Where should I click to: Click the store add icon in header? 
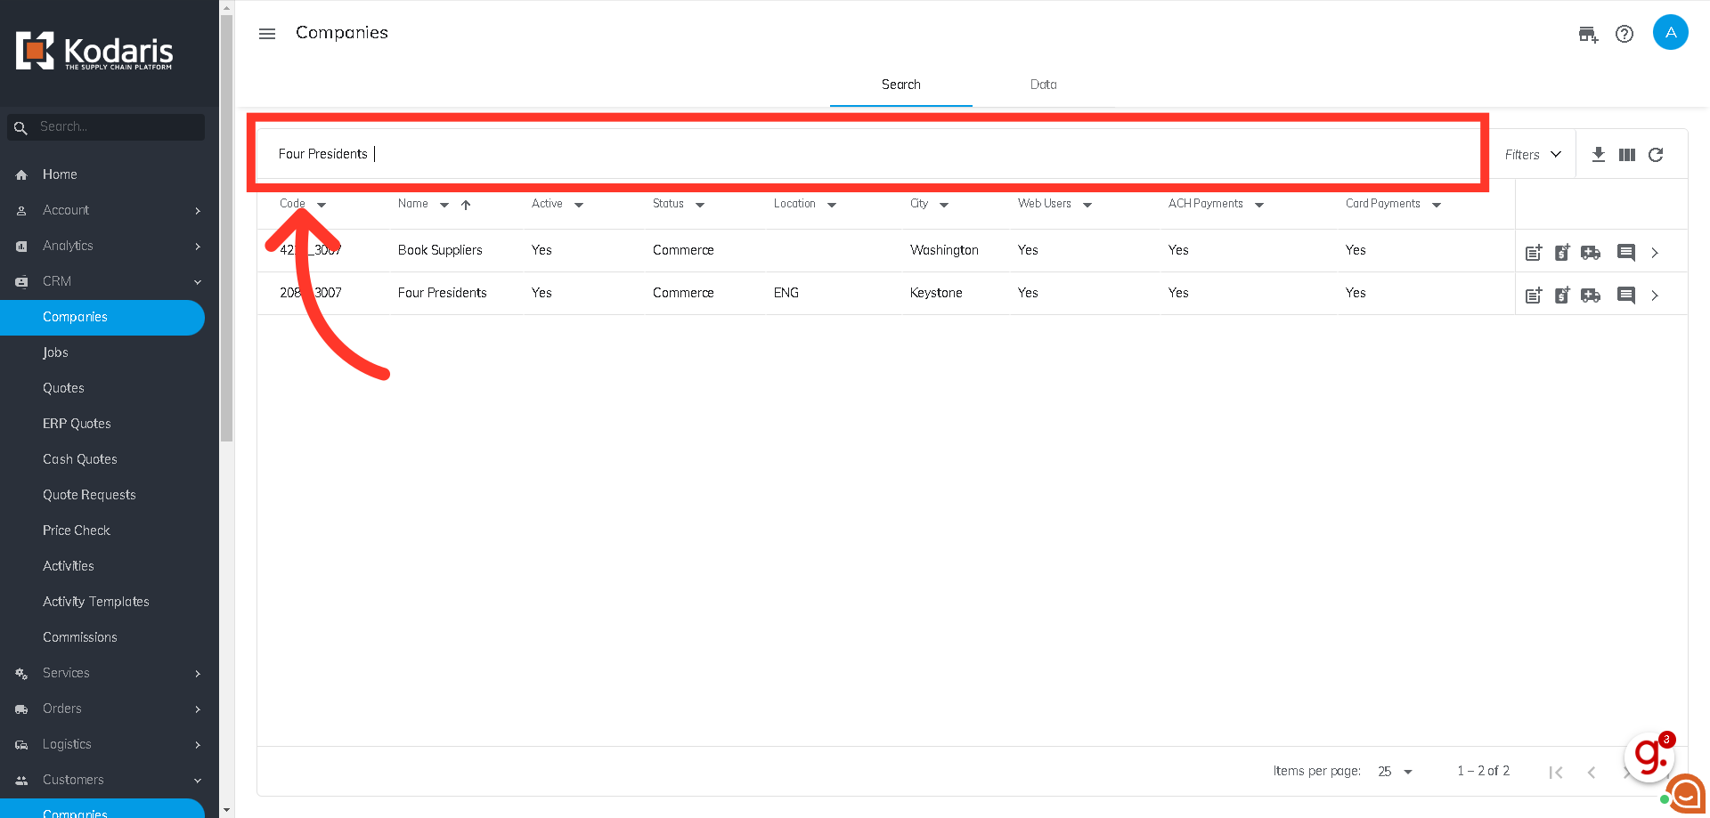point(1588,35)
